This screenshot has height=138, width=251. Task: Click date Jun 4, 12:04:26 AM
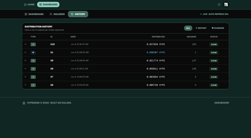click(79, 85)
